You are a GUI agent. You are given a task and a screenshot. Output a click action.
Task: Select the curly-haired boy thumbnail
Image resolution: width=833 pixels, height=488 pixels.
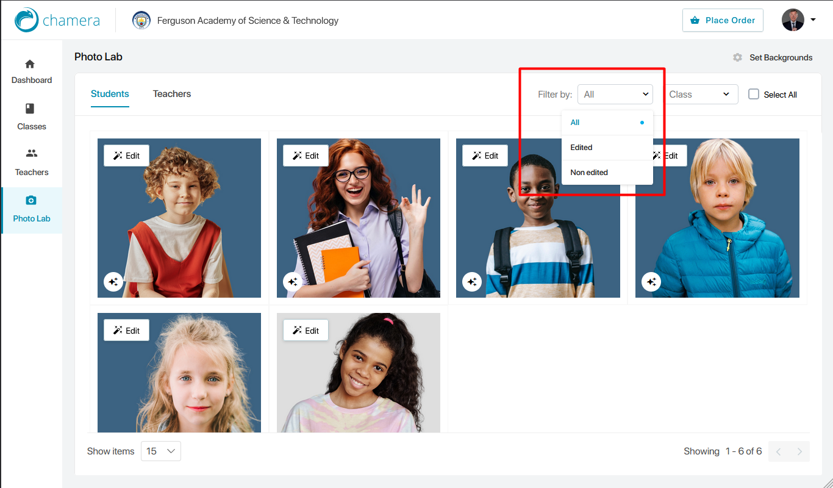[x=179, y=218]
